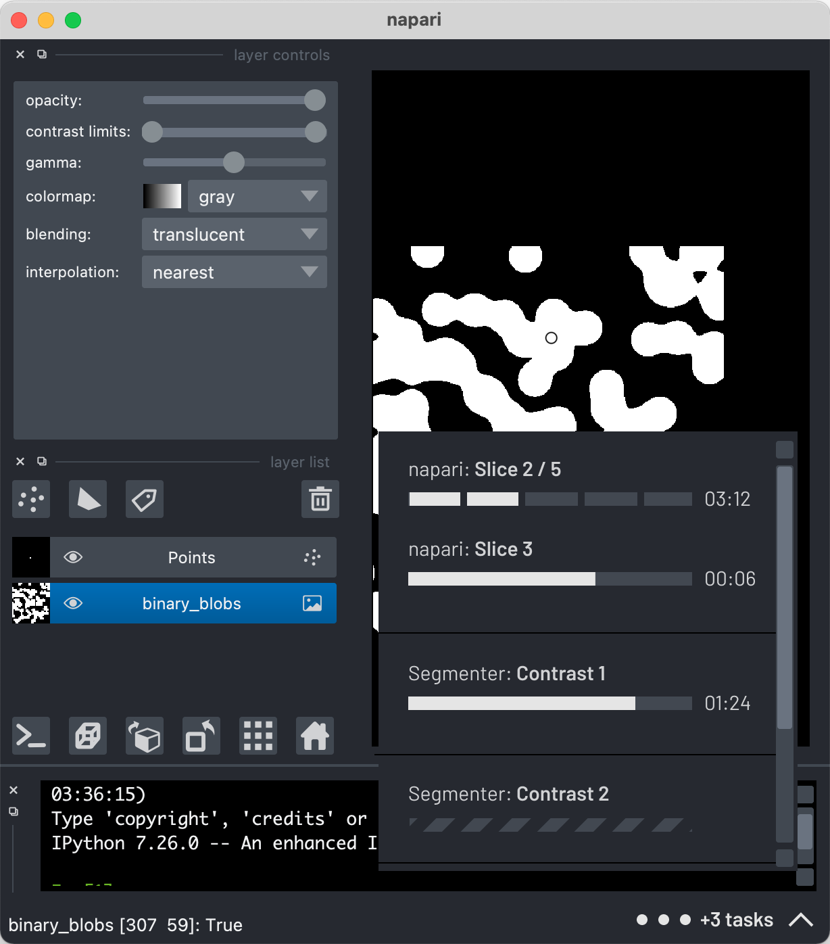Click the gamma slider handle
Image resolution: width=830 pixels, height=944 pixels.
[234, 162]
